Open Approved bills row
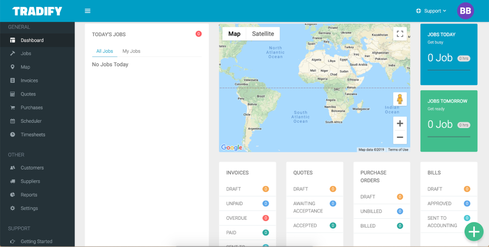Viewport: 489px width, 247px height. point(449,204)
